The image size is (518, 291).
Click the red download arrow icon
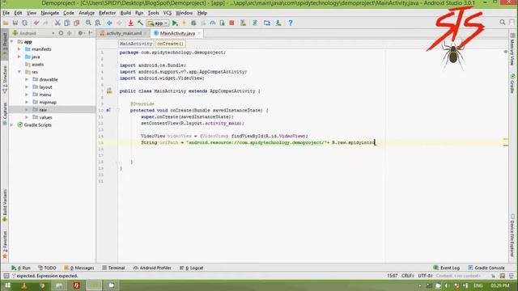coord(131,23)
